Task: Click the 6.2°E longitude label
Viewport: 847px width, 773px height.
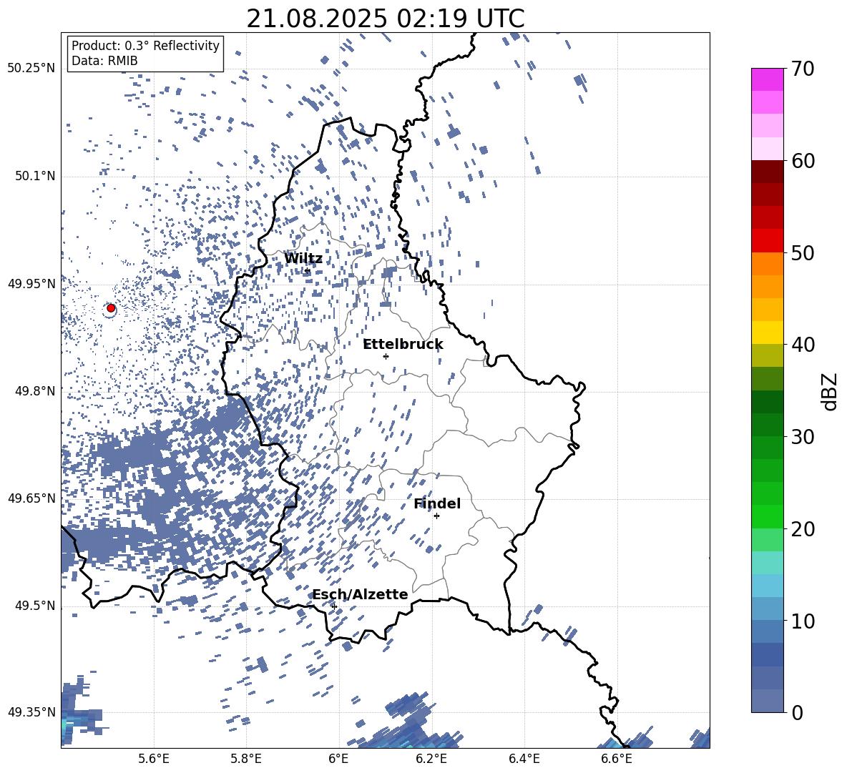Action: [431, 759]
